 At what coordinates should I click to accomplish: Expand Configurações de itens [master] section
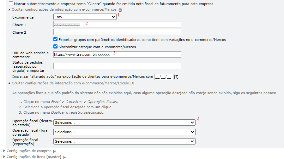(33, 157)
